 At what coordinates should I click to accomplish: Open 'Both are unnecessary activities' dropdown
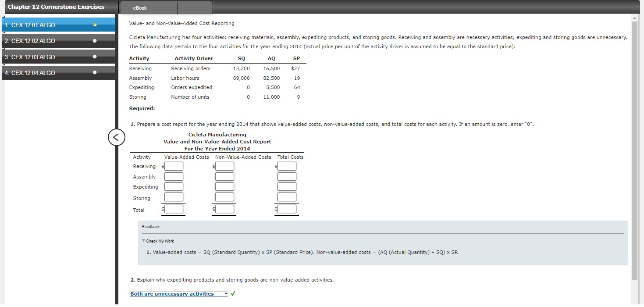(x=179, y=294)
